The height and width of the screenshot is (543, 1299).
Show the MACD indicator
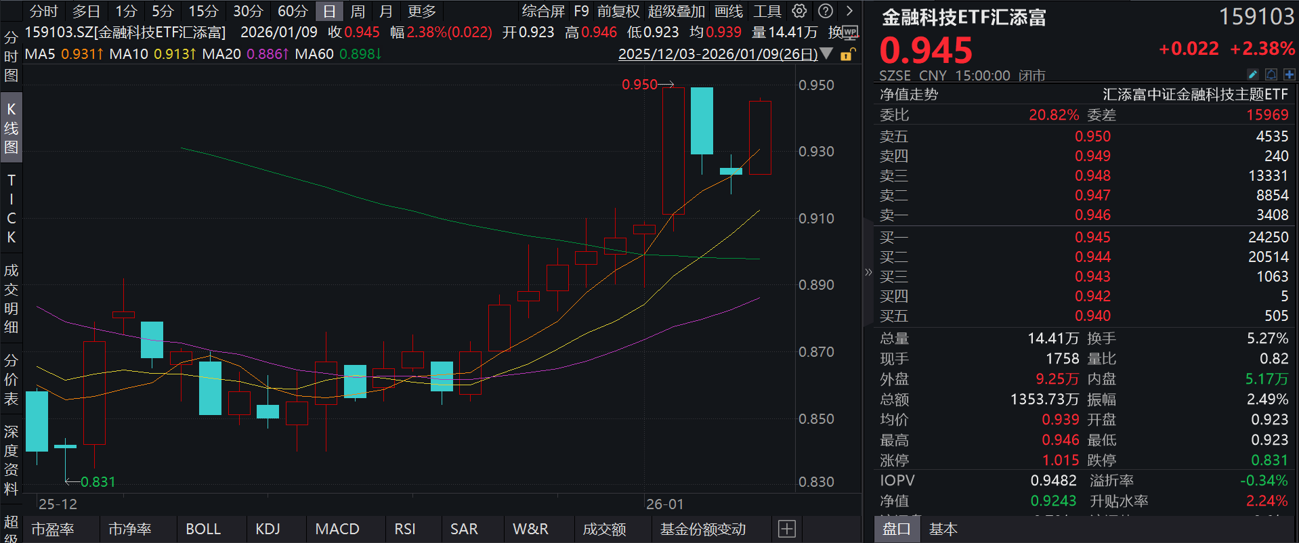[x=337, y=529]
